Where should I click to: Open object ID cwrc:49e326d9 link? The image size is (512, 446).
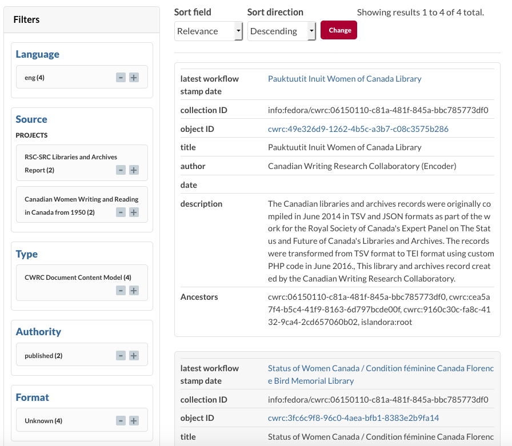coord(358,129)
